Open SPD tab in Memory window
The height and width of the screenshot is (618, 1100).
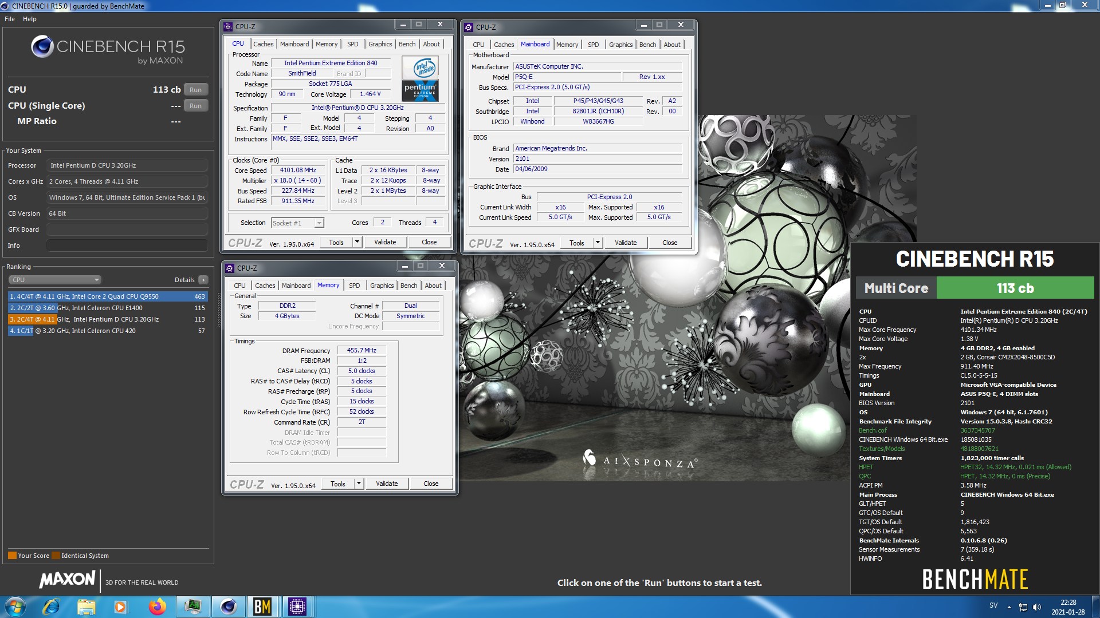[355, 286]
